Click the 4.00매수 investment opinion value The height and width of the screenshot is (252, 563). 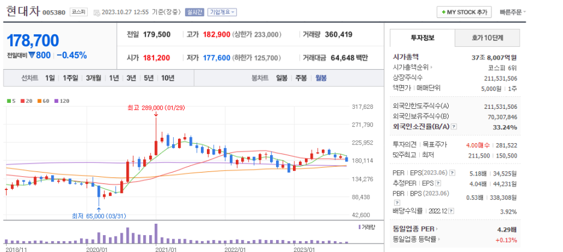(478, 145)
